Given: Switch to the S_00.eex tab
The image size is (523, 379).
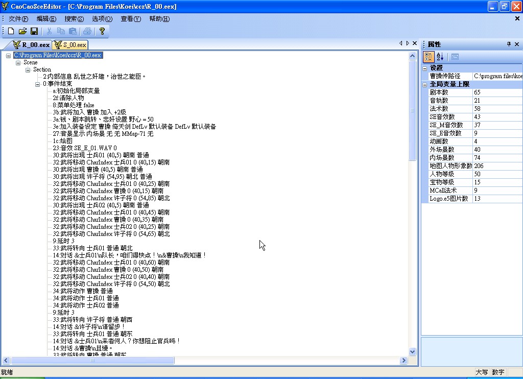Looking at the screenshot, I should click(70, 45).
